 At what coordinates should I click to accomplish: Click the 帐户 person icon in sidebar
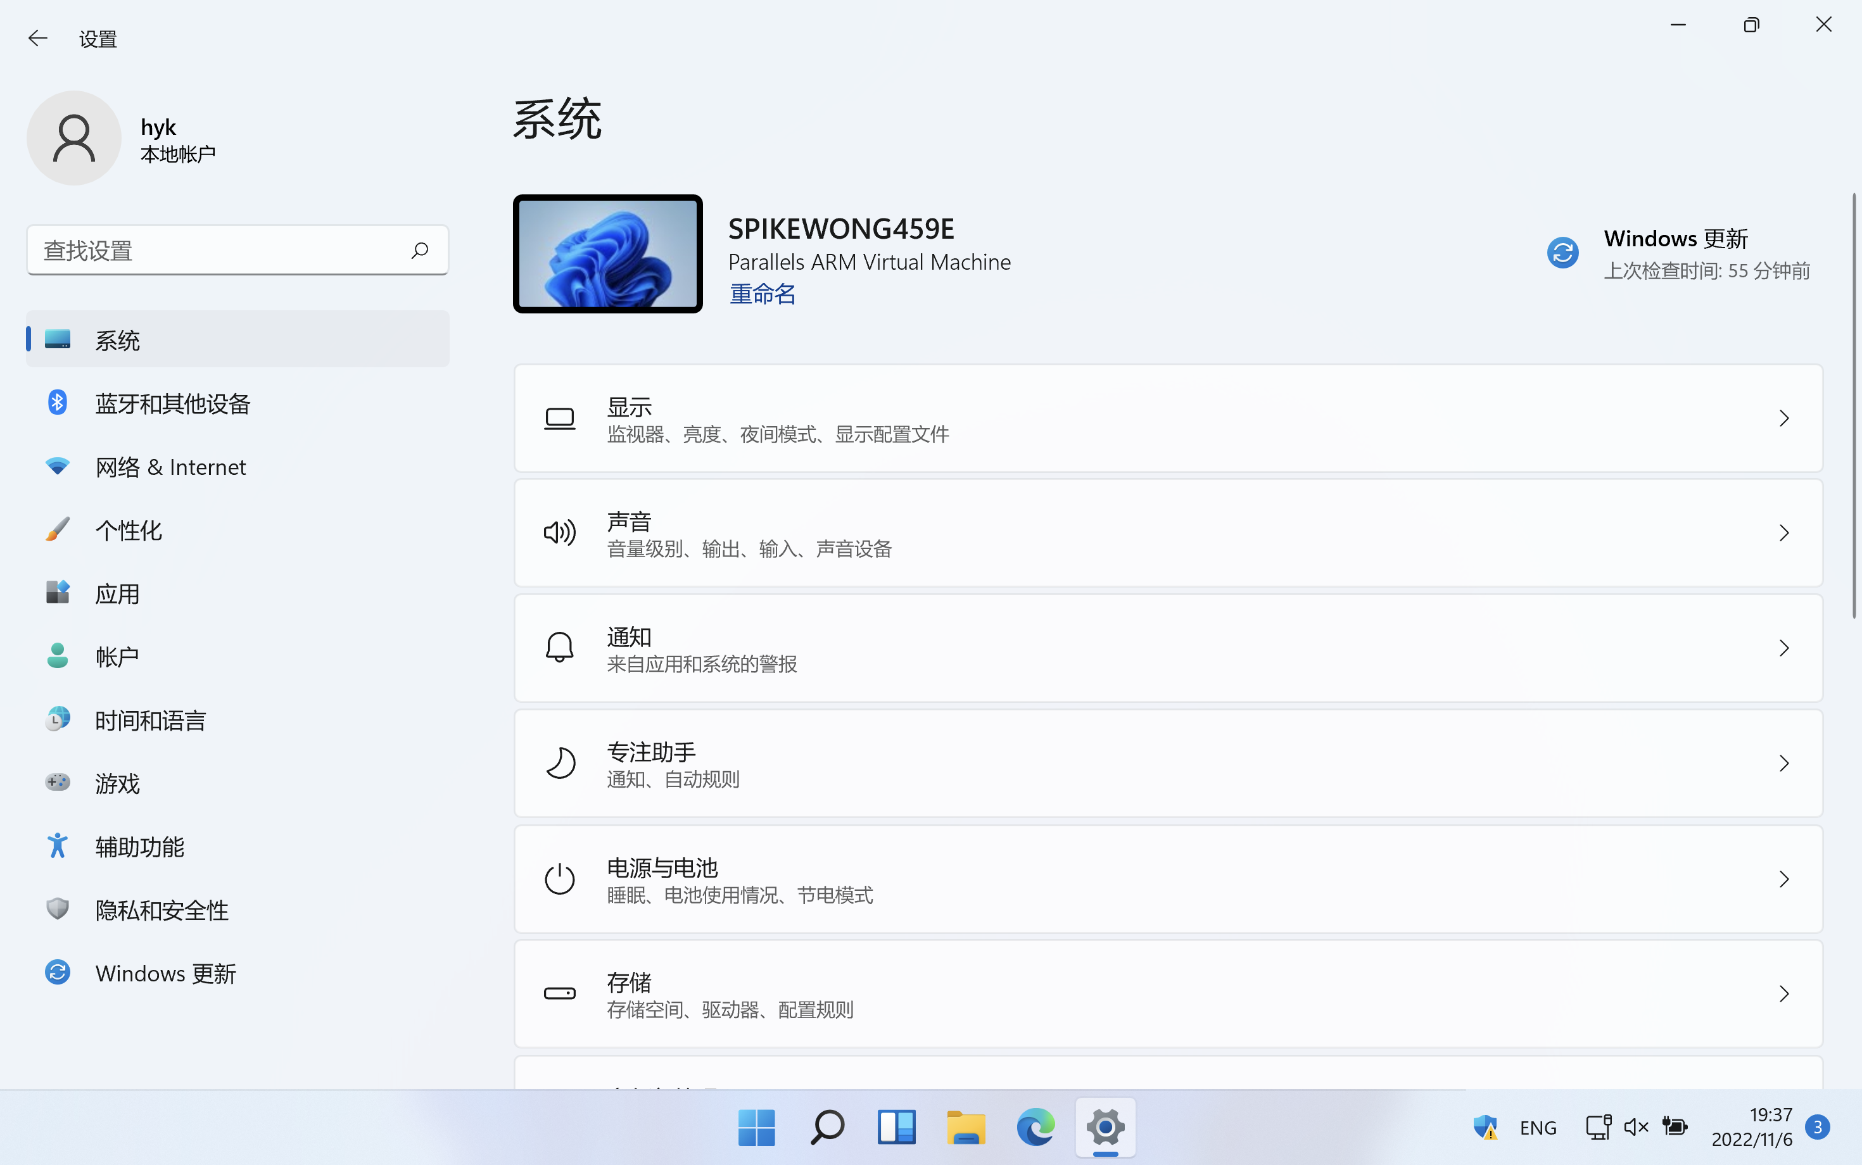point(58,656)
